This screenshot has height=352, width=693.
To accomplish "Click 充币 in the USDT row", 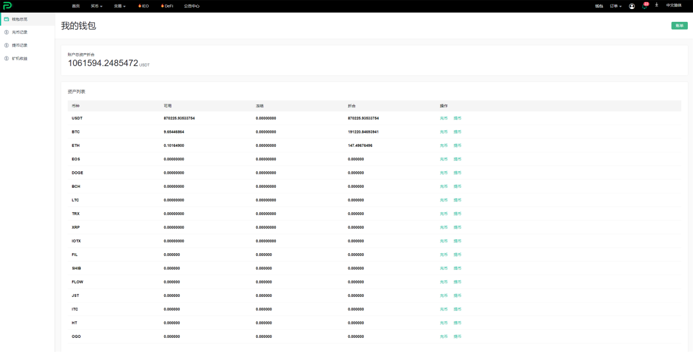I will coord(444,119).
